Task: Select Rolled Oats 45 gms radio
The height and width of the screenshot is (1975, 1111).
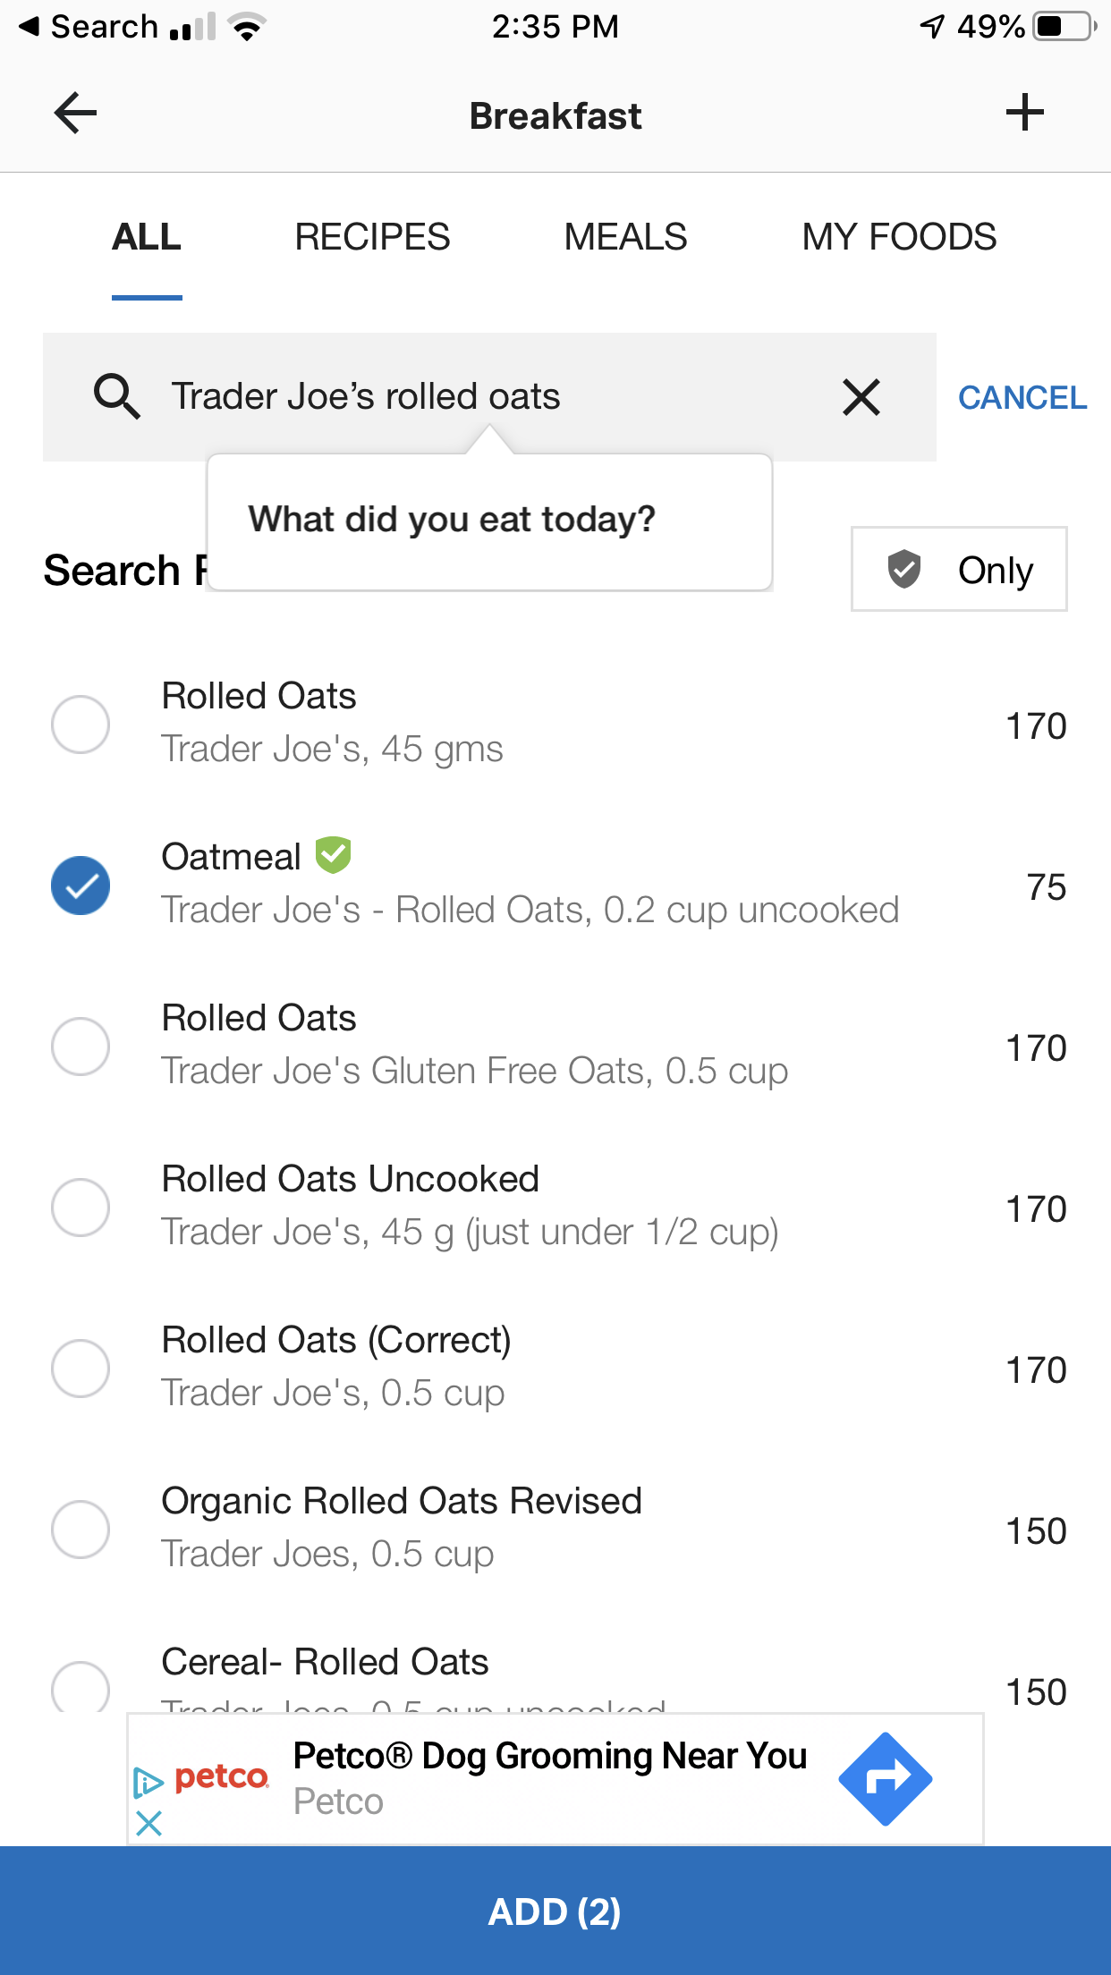Action: pyautogui.click(x=81, y=725)
